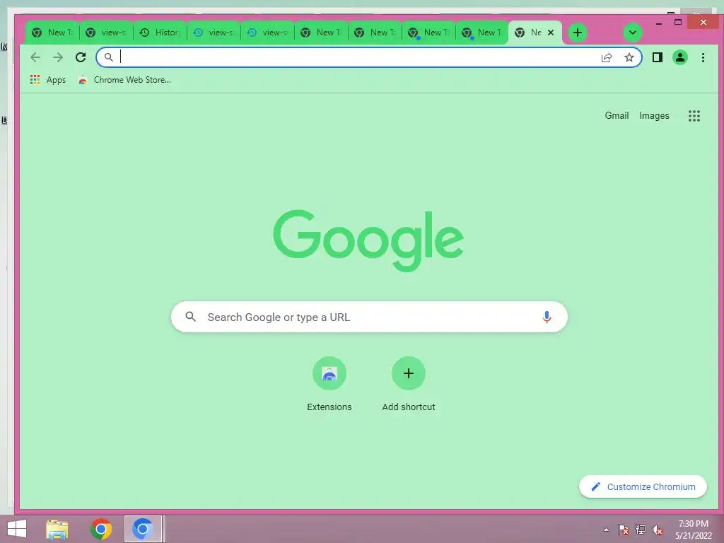The height and width of the screenshot is (543, 724).
Task: Open Google Chrome from taskbar
Action: (x=101, y=529)
